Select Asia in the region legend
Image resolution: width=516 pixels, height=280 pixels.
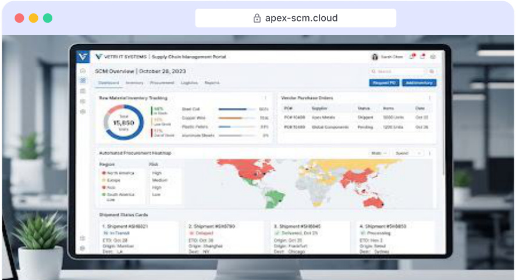click(108, 187)
